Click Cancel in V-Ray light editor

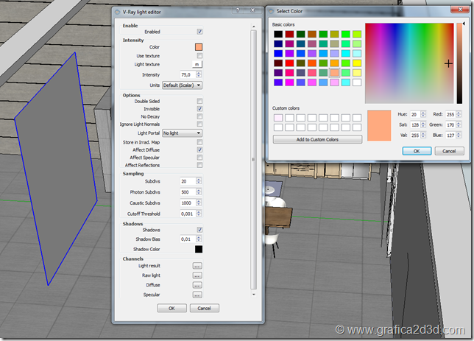(205, 309)
